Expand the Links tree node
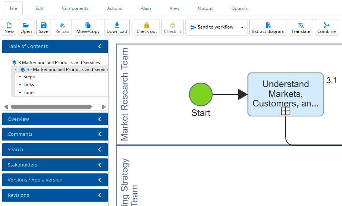 (x=20, y=85)
